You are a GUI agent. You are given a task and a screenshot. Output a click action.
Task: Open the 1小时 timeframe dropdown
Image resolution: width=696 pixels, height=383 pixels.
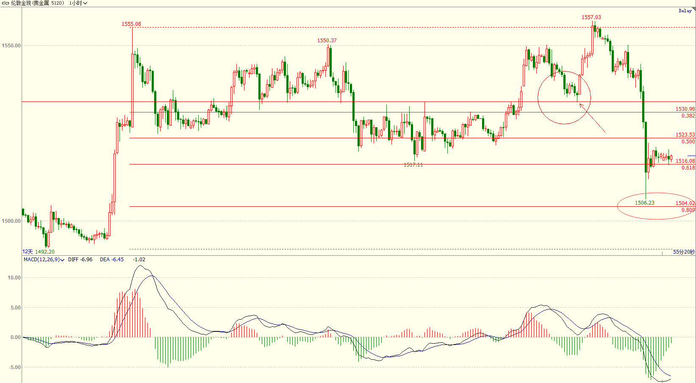point(78,3)
